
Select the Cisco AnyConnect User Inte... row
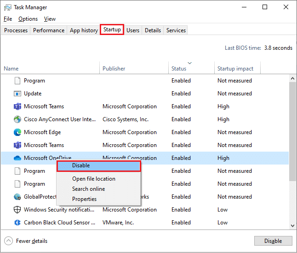[145, 119]
